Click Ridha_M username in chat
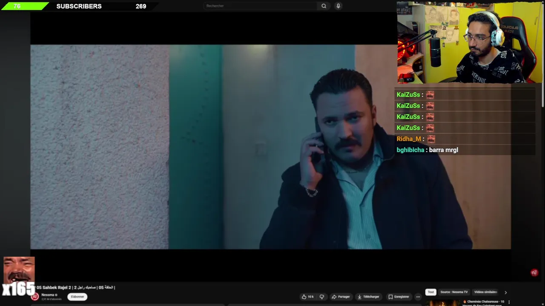 point(409,139)
